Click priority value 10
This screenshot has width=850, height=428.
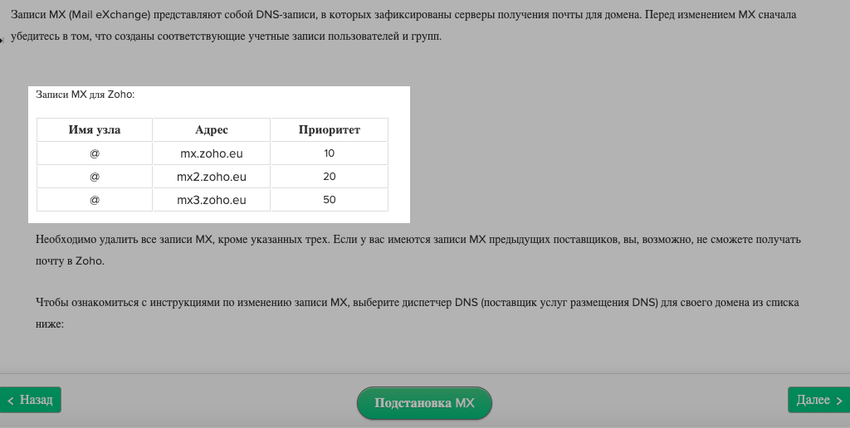click(x=330, y=153)
